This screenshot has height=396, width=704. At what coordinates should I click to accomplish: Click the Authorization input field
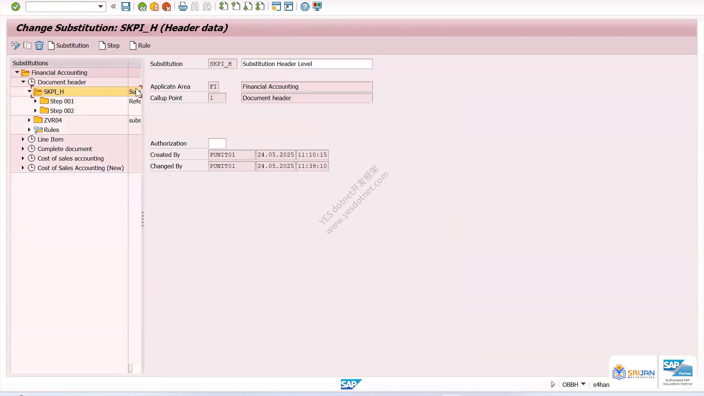point(217,143)
